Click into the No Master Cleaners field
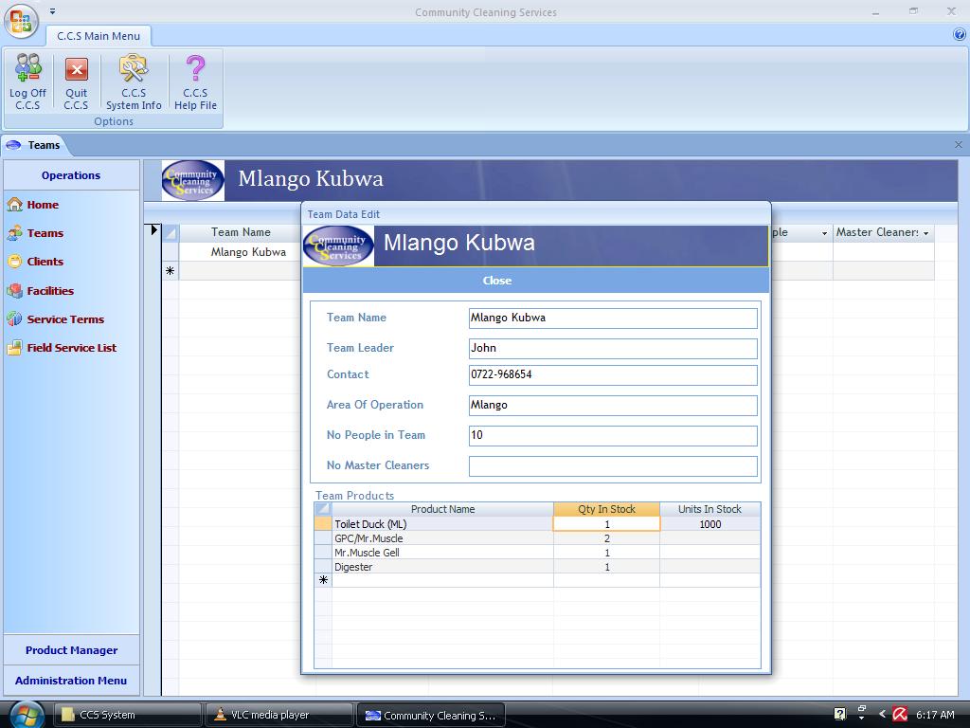Image resolution: width=970 pixels, height=728 pixels. point(613,465)
